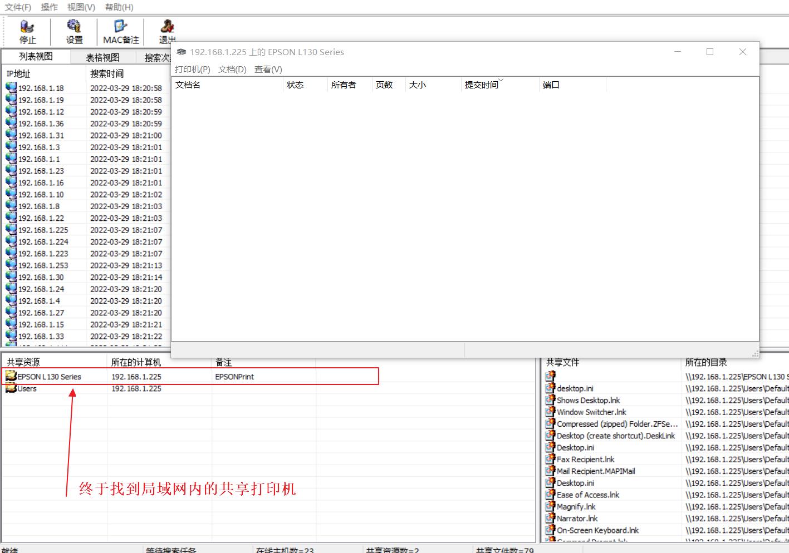Open the 查看(V) menu

point(268,69)
